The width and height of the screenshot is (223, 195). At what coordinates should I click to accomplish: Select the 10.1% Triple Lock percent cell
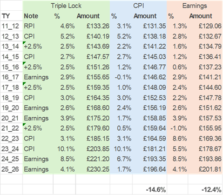coord(64,149)
